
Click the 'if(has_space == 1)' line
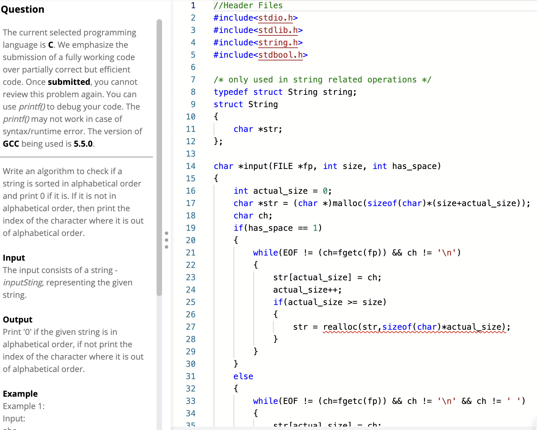[x=278, y=228]
